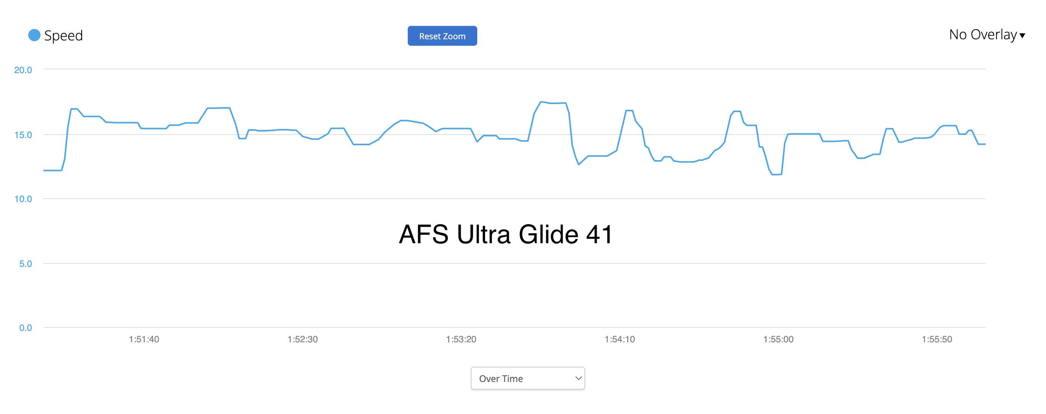Click the 10.0 y-axis label
1046x414 pixels.
23,199
